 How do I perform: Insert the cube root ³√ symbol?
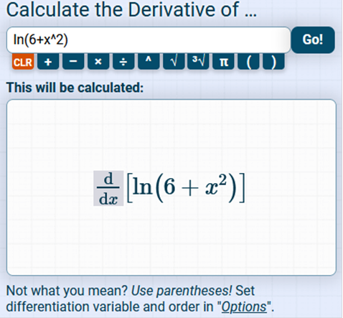(x=198, y=62)
